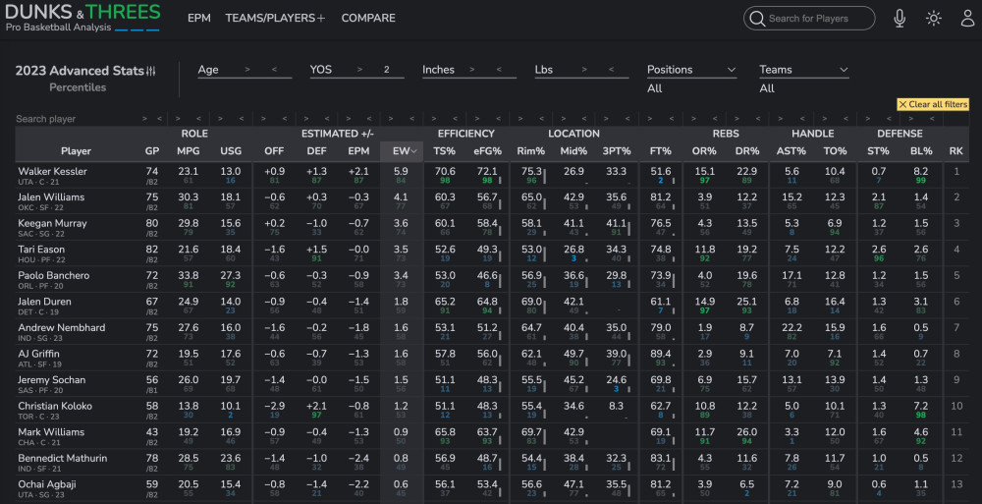The image size is (982, 504).
Task: Click the Age greater-than filter symbol
Action: click(246, 70)
